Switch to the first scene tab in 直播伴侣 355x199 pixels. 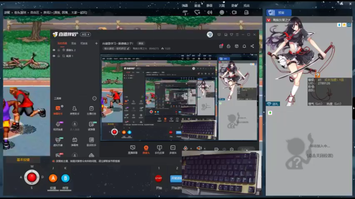point(62,43)
